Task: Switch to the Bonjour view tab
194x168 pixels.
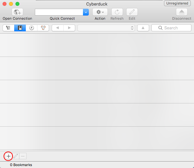Action: [x=43, y=28]
